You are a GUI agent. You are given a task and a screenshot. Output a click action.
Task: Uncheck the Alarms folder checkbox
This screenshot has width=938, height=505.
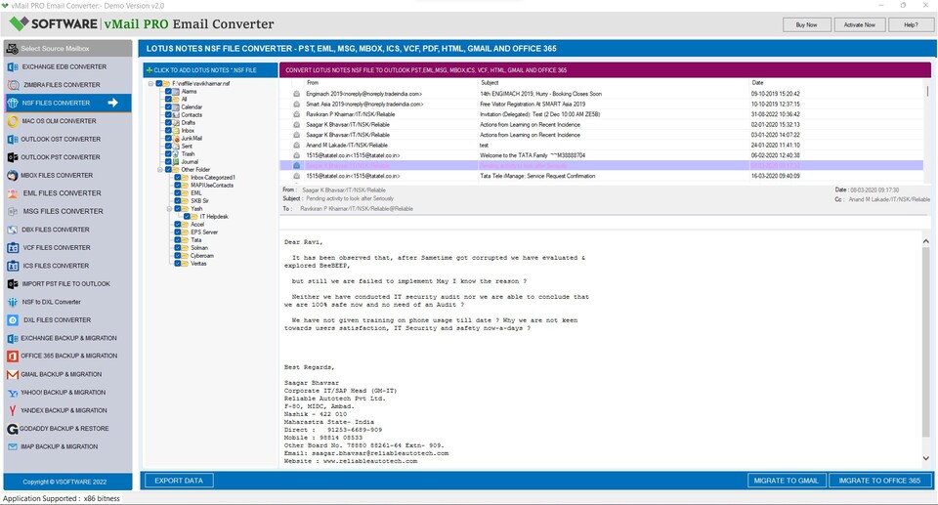(169, 92)
